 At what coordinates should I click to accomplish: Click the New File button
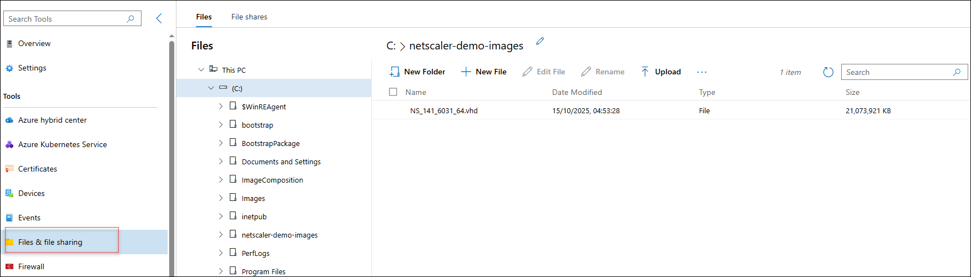tap(484, 72)
